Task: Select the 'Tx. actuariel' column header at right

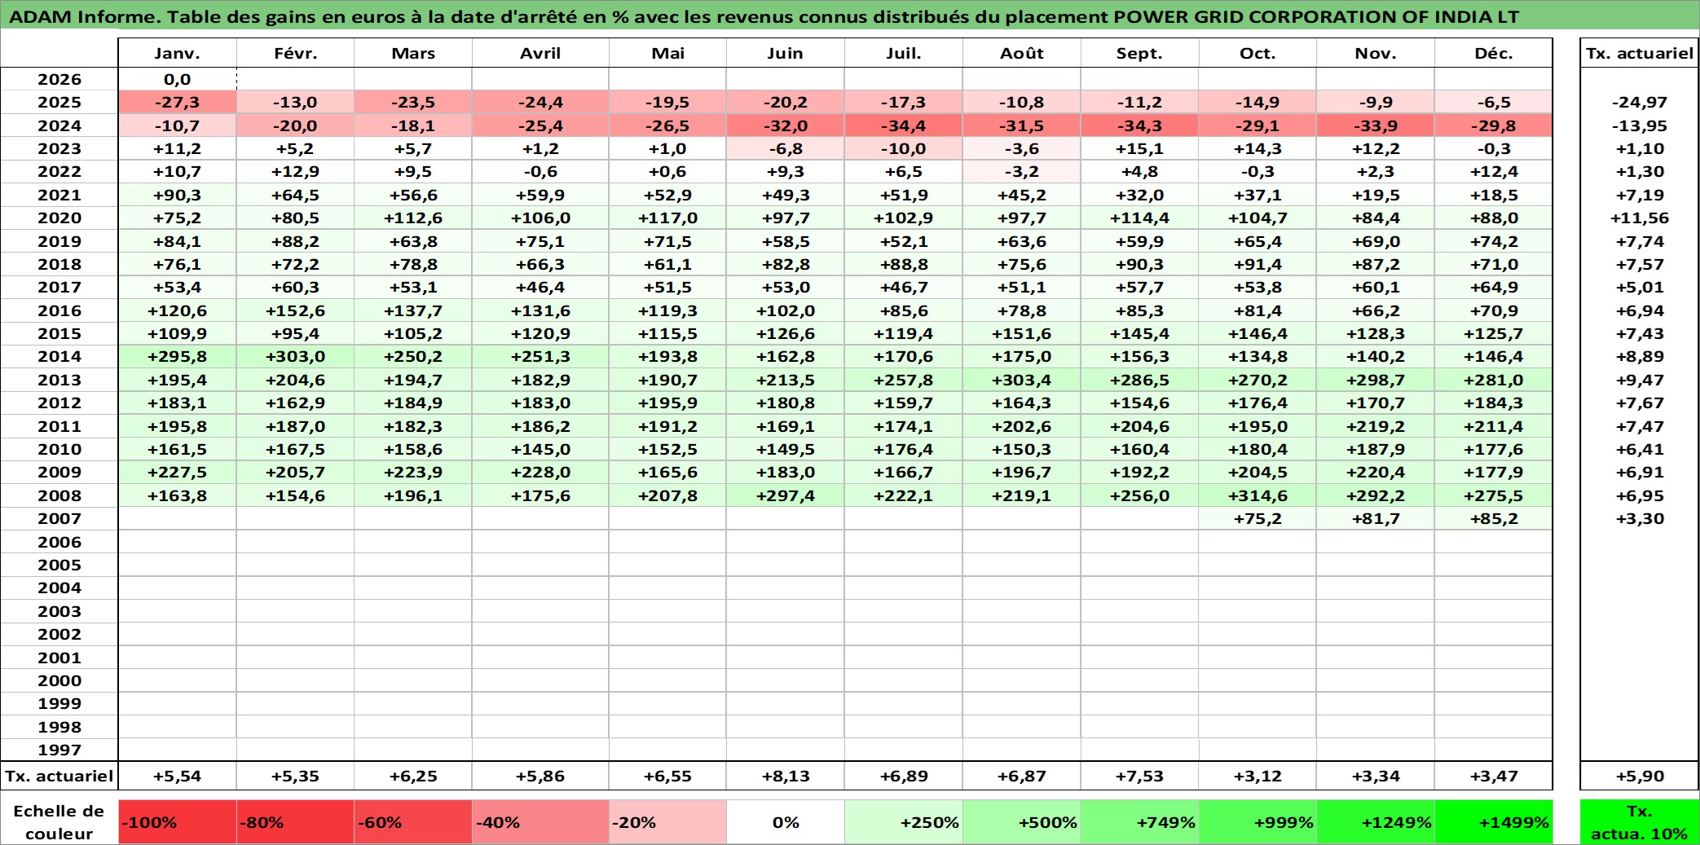Action: pos(1639,53)
